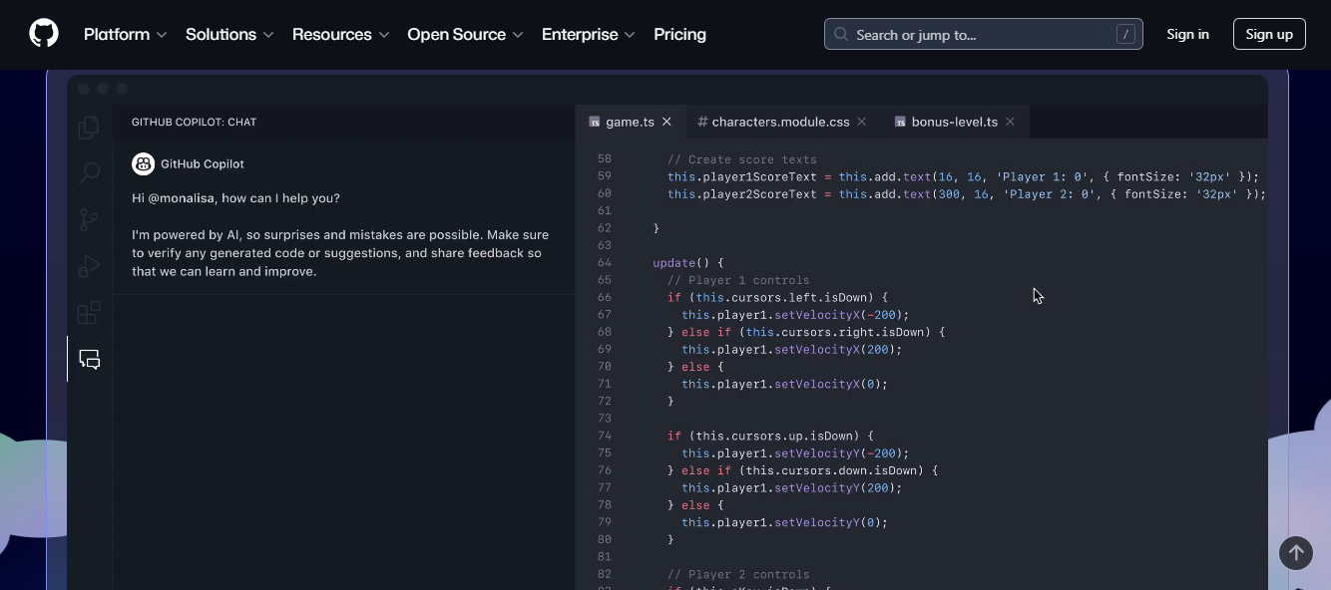The width and height of the screenshot is (1331, 590).
Task: Click the GitHub Copilot avatar icon
Action: (143, 163)
